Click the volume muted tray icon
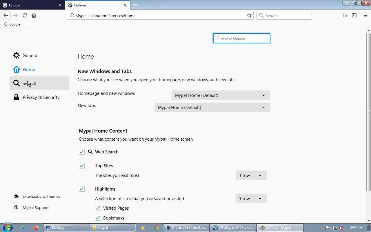Screen dimensions: 371x232 pyautogui.click(x=342, y=228)
